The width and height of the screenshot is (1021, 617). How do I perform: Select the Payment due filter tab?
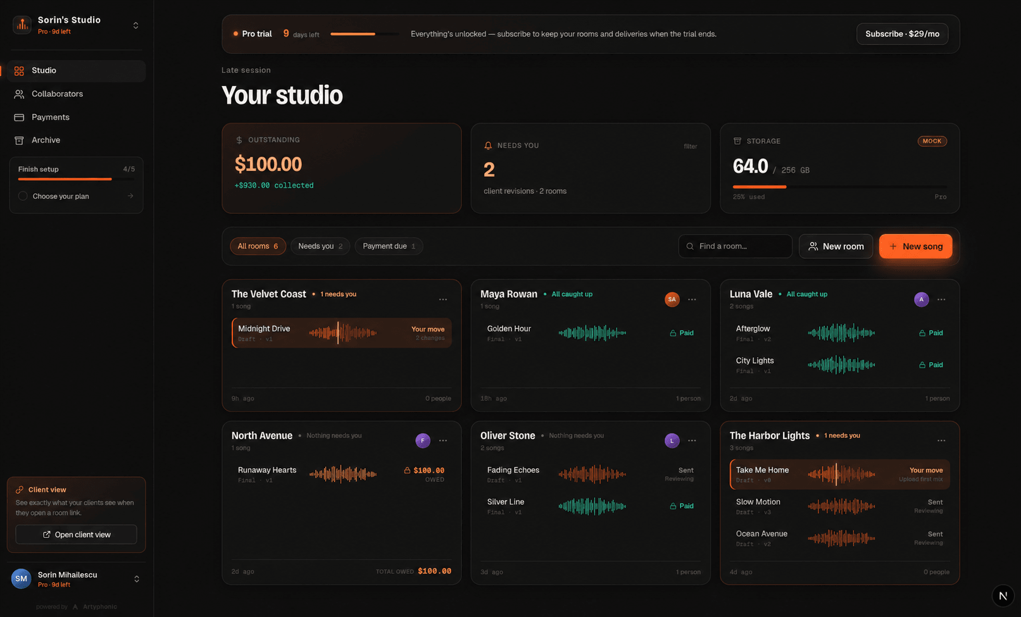[389, 246]
